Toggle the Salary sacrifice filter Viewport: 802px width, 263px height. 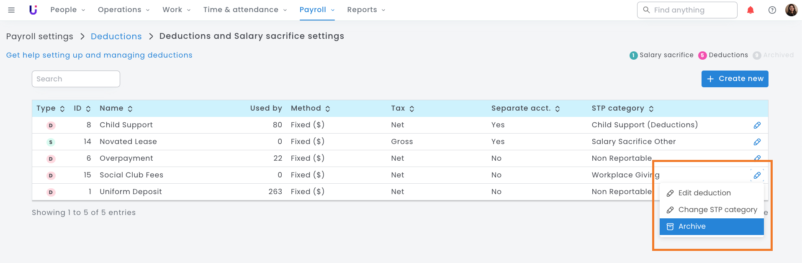click(661, 55)
